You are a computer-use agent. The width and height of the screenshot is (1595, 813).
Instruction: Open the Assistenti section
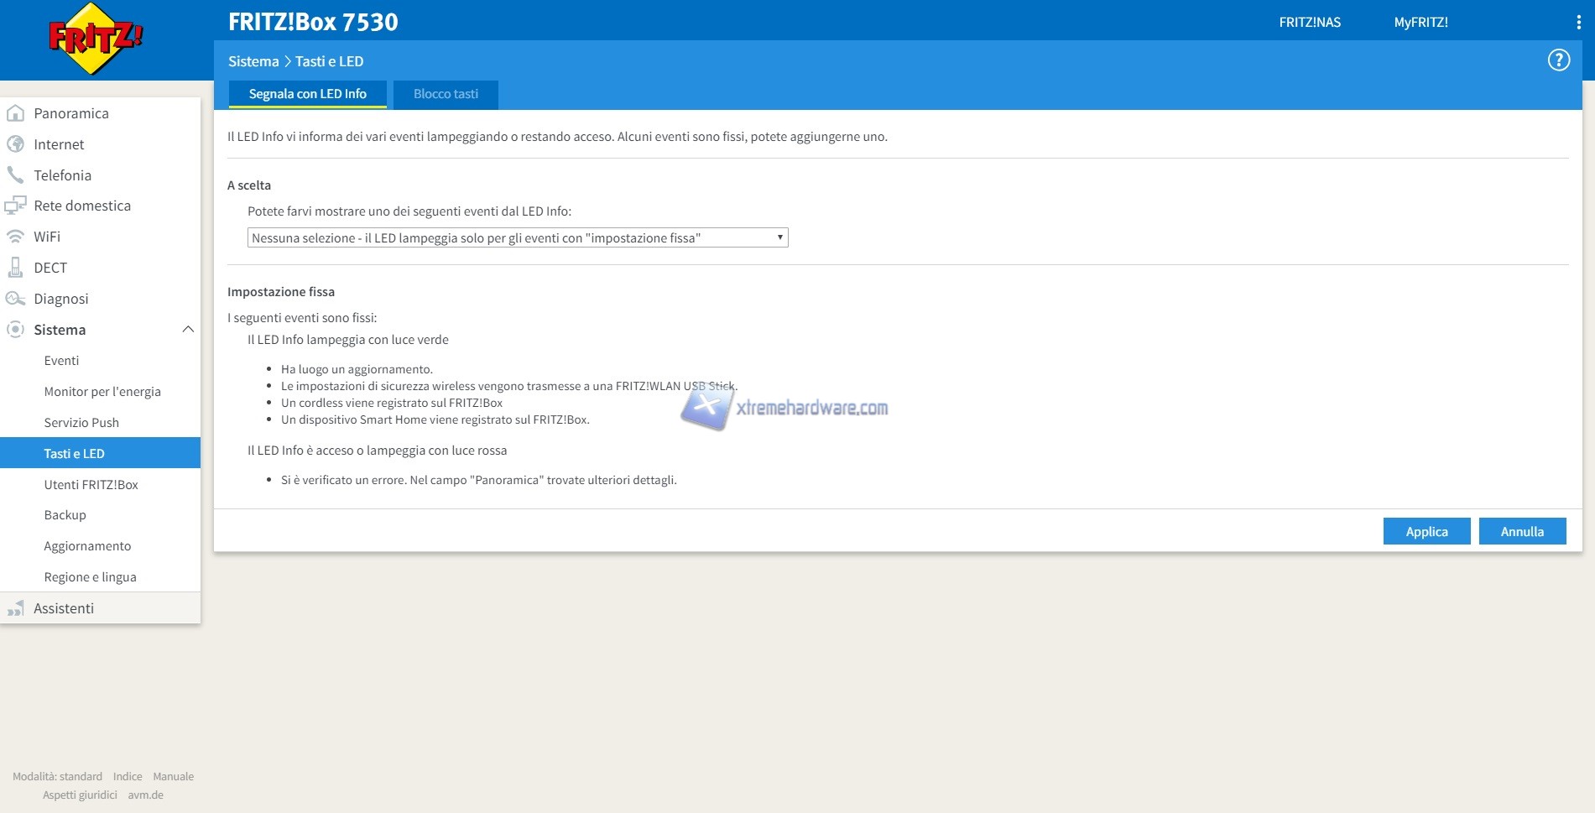coord(64,608)
